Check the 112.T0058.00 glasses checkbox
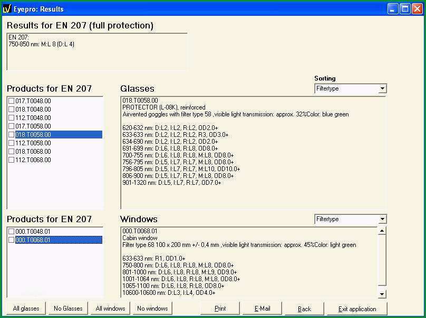The width and height of the screenshot is (426, 318). (x=12, y=143)
